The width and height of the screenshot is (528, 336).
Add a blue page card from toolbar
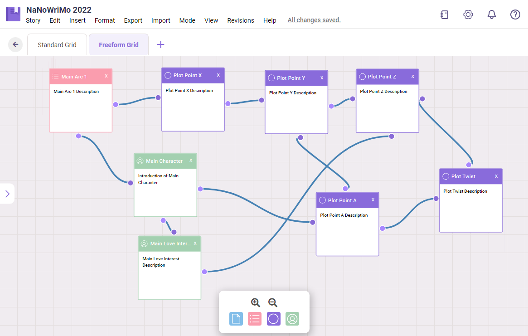click(x=236, y=319)
